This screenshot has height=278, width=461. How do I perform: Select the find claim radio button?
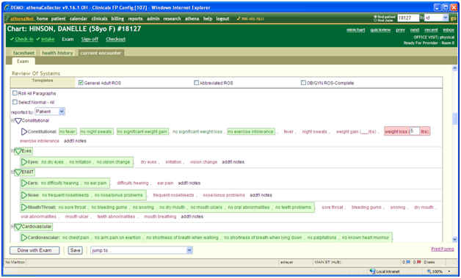coord(375,21)
